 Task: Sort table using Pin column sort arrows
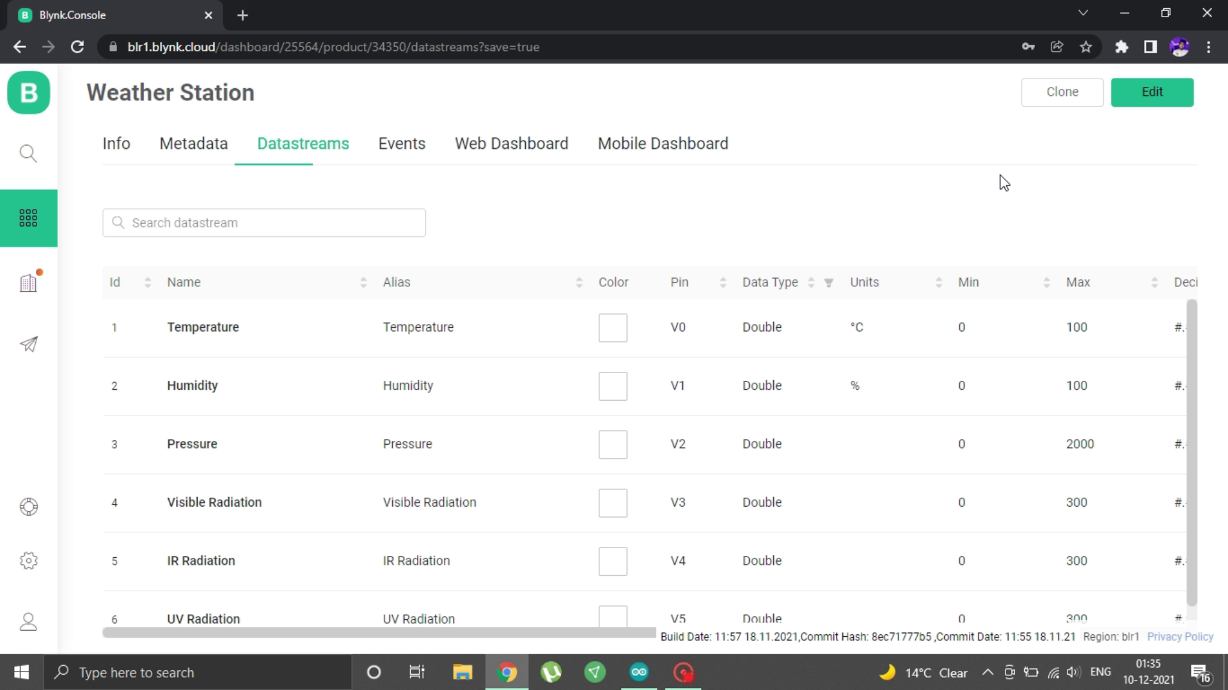pyautogui.click(x=723, y=282)
